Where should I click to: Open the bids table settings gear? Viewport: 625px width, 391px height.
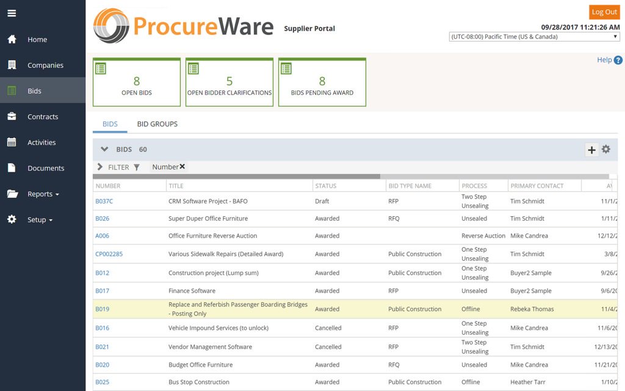pos(606,149)
